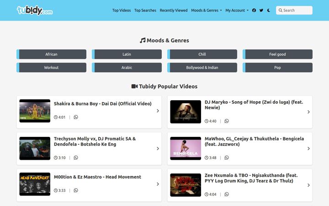Focus the Search input field
This screenshot has width=329, height=206.
tap(294, 10)
